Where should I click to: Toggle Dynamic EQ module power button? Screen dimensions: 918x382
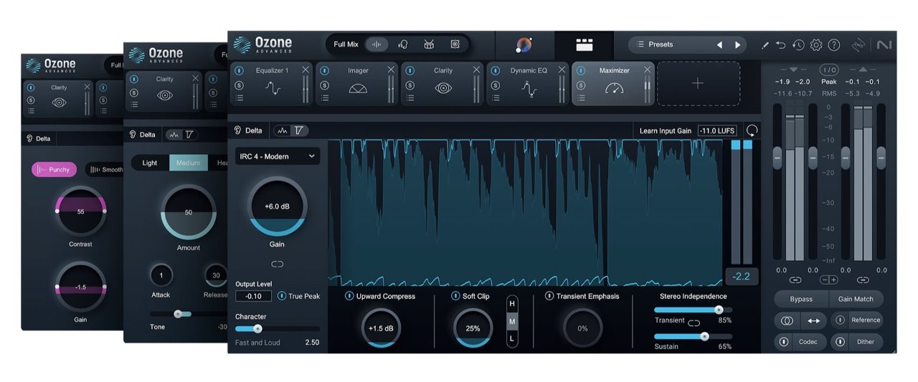click(x=496, y=71)
